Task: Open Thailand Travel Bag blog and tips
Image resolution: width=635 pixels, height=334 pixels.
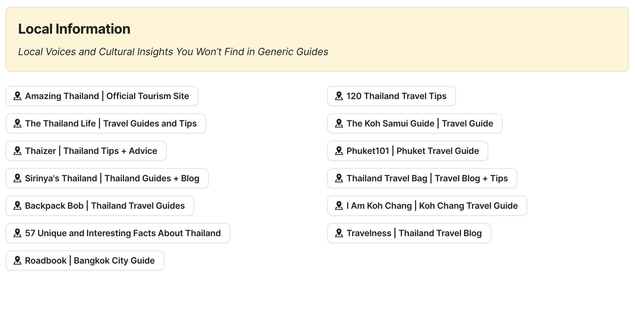Action: pyautogui.click(x=422, y=178)
